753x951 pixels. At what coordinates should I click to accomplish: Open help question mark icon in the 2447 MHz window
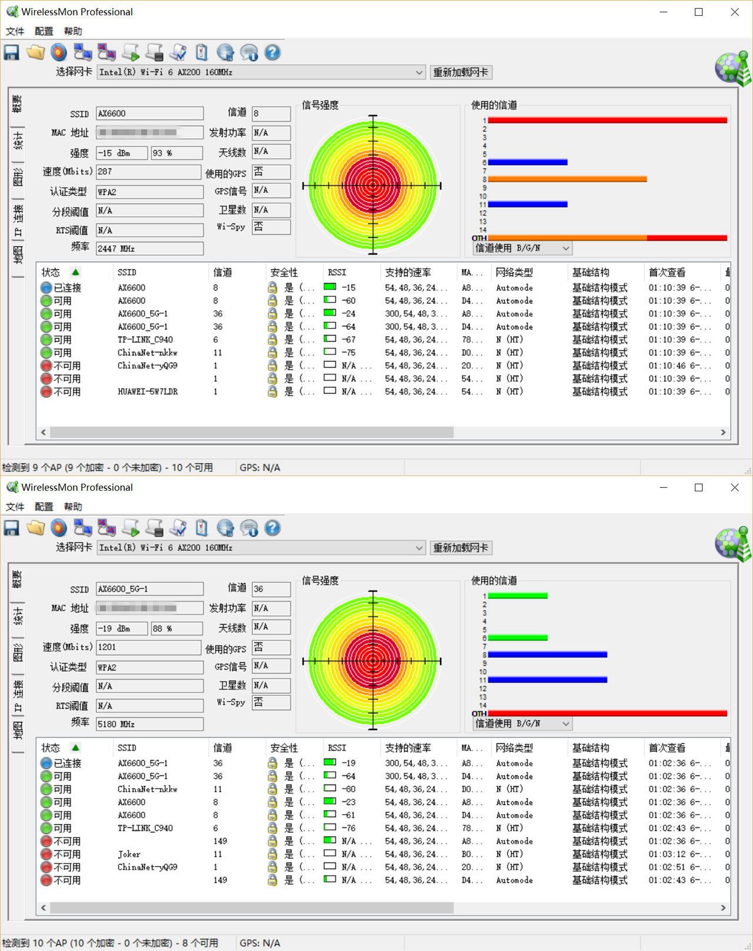[x=272, y=52]
